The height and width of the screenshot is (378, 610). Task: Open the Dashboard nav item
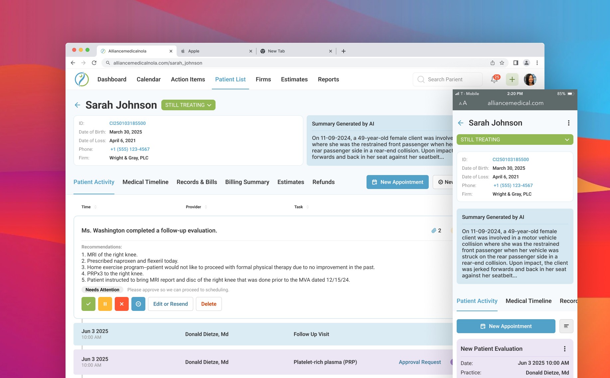(112, 79)
